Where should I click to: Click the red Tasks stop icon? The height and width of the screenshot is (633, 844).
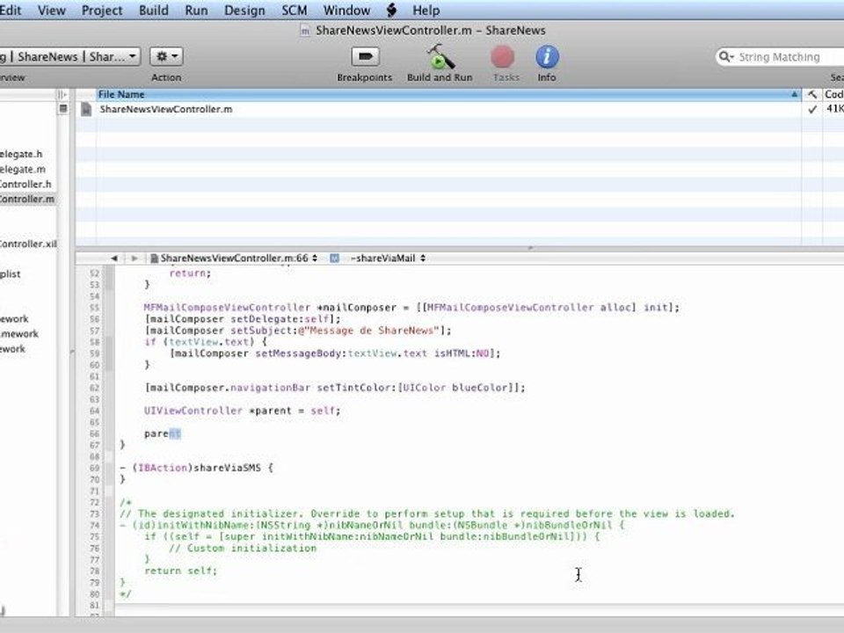coord(502,56)
